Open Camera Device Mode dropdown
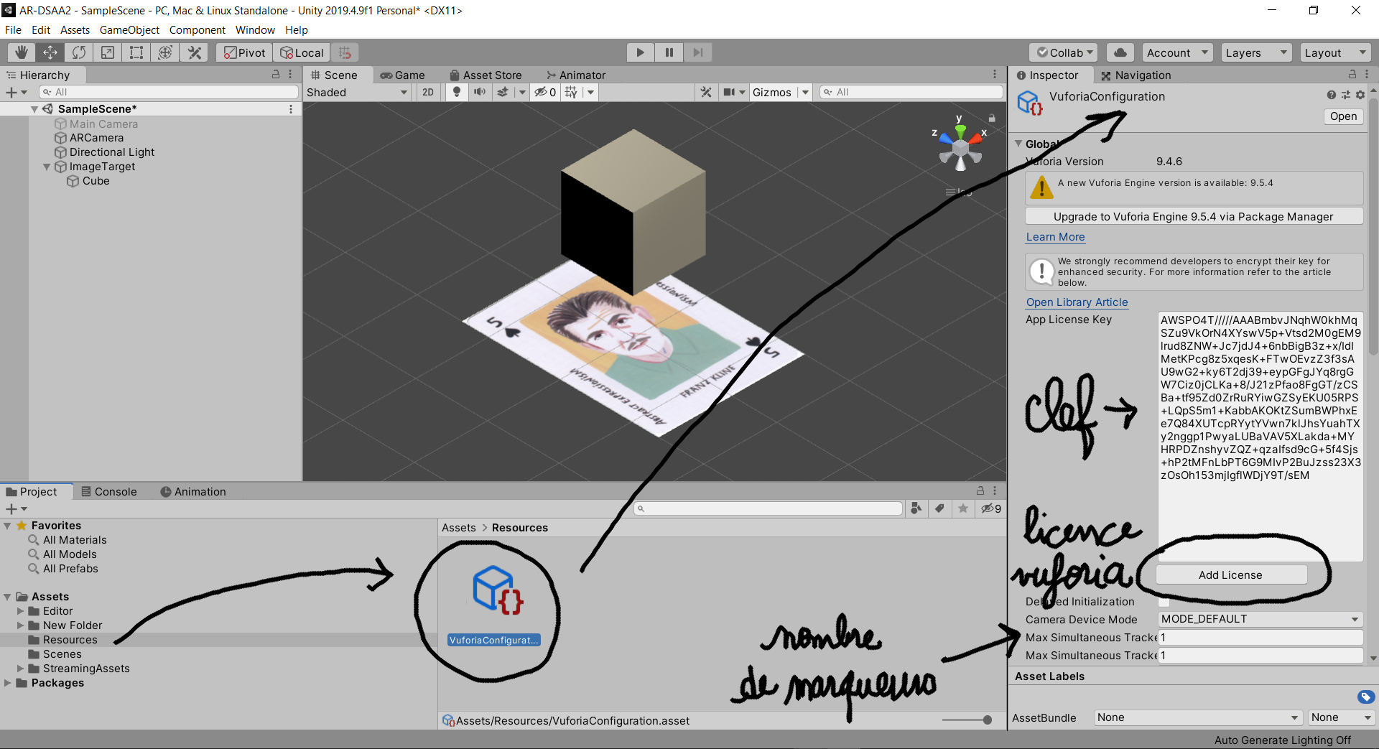This screenshot has height=749, width=1379. (x=1260, y=619)
